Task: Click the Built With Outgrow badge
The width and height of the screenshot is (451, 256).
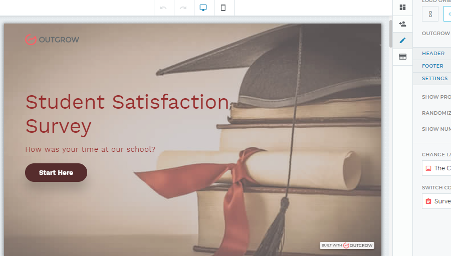Action: click(x=347, y=245)
